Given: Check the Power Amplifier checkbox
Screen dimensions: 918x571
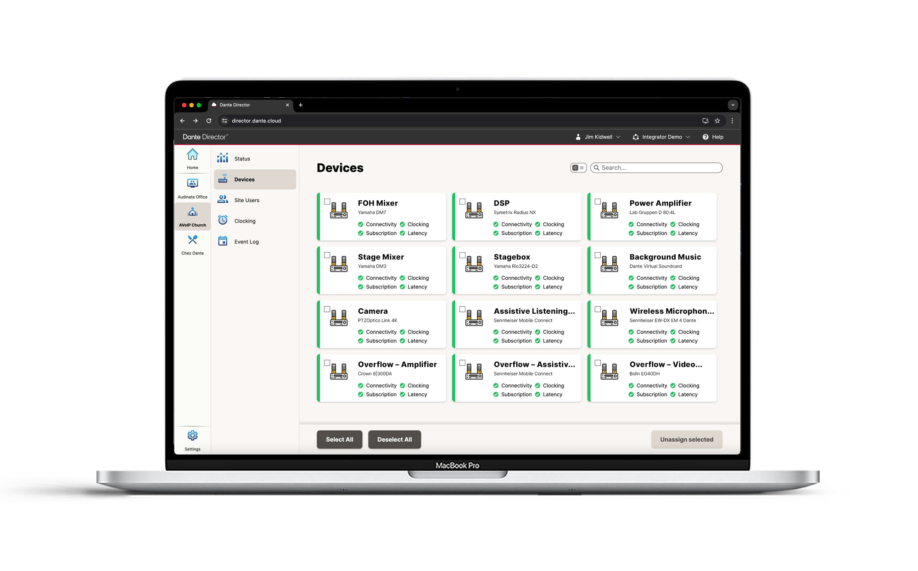Looking at the screenshot, I should click(598, 201).
